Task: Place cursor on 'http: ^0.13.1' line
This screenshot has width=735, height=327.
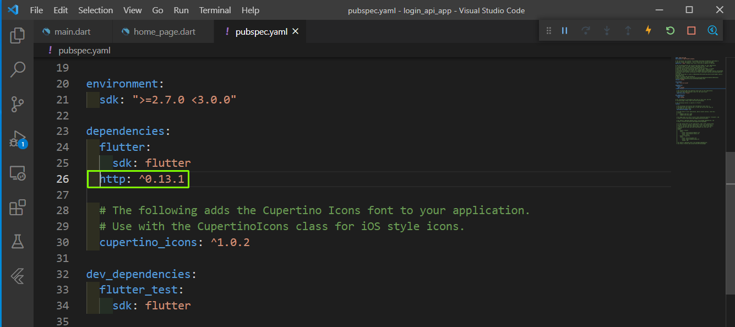Action: click(142, 179)
